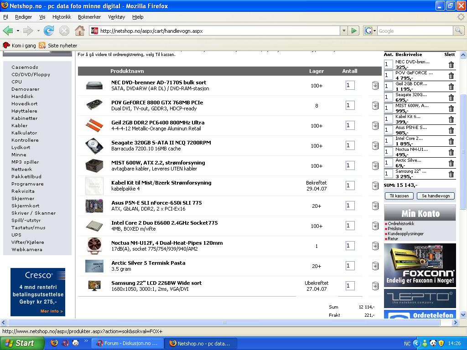Viewport: 467px width, 350px height.
Task: Remove Samsung 22" LCD row from cart
Action: pos(375,286)
